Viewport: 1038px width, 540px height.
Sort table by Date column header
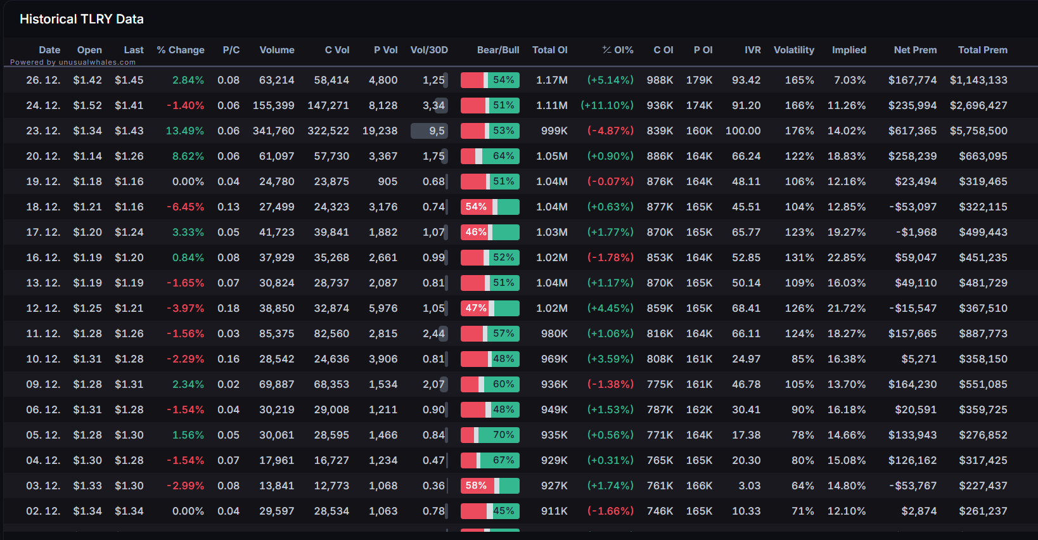click(49, 50)
